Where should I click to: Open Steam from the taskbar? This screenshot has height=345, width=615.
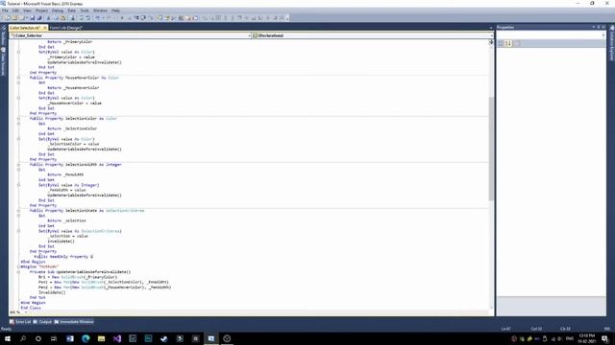(164, 338)
